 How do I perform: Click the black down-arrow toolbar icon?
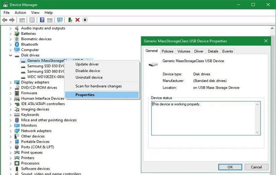(x=85, y=20)
